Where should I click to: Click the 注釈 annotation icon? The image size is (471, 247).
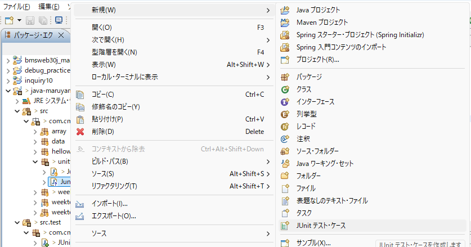285,139
